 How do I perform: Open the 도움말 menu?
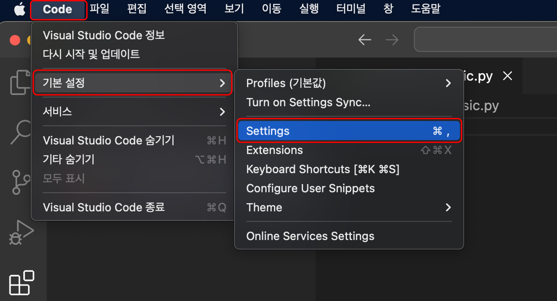426,9
